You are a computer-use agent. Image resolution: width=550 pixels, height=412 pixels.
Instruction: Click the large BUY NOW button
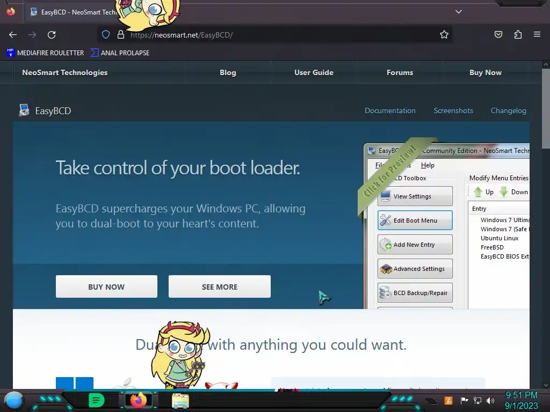107,286
